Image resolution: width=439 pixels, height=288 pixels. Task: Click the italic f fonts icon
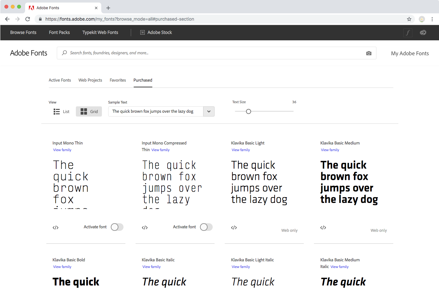click(x=408, y=32)
